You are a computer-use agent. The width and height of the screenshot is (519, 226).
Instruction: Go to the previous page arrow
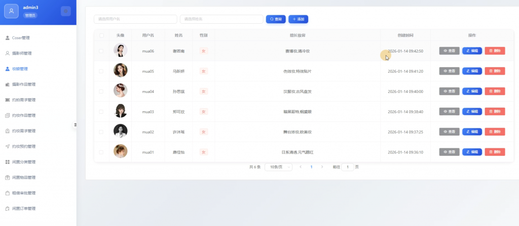(x=301, y=167)
